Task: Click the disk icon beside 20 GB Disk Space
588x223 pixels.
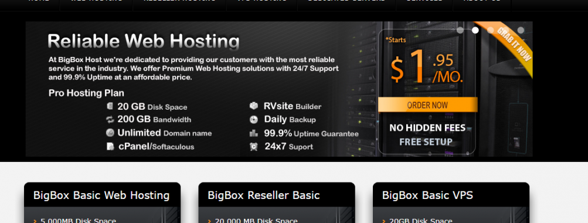Action: (x=110, y=106)
